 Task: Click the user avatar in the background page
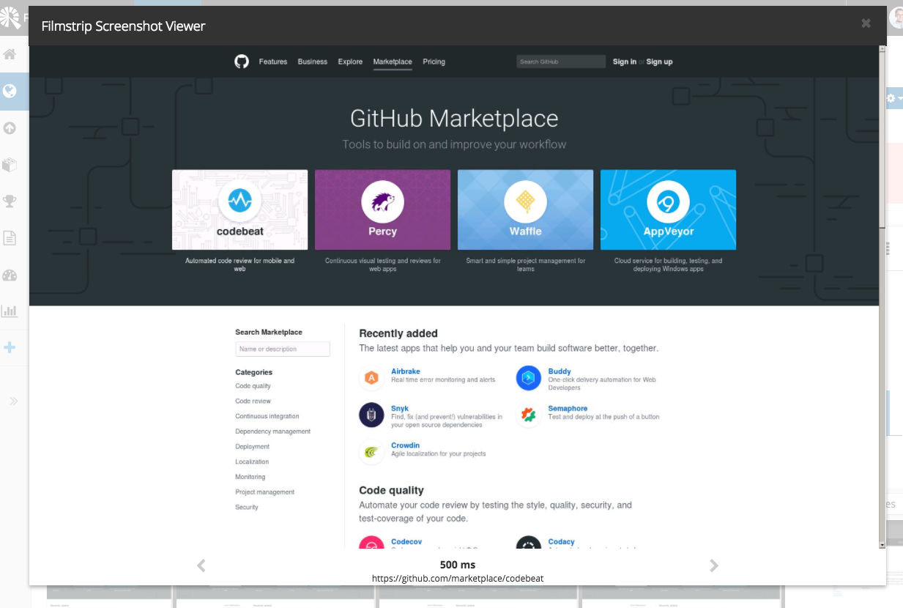(896, 18)
